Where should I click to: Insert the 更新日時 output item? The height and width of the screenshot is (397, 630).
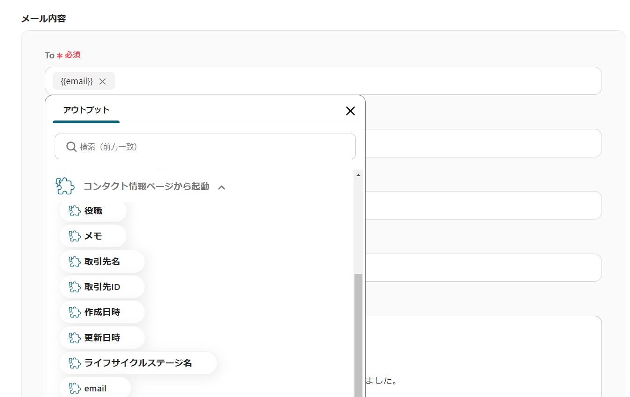102,337
